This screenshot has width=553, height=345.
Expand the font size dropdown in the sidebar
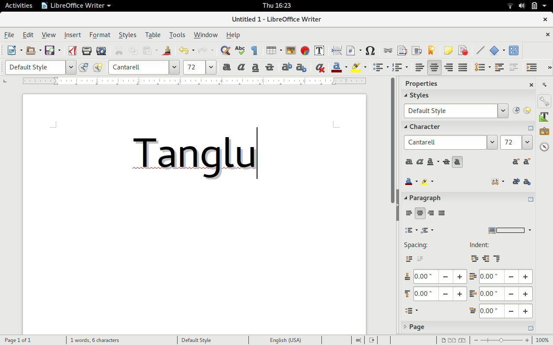tap(527, 142)
